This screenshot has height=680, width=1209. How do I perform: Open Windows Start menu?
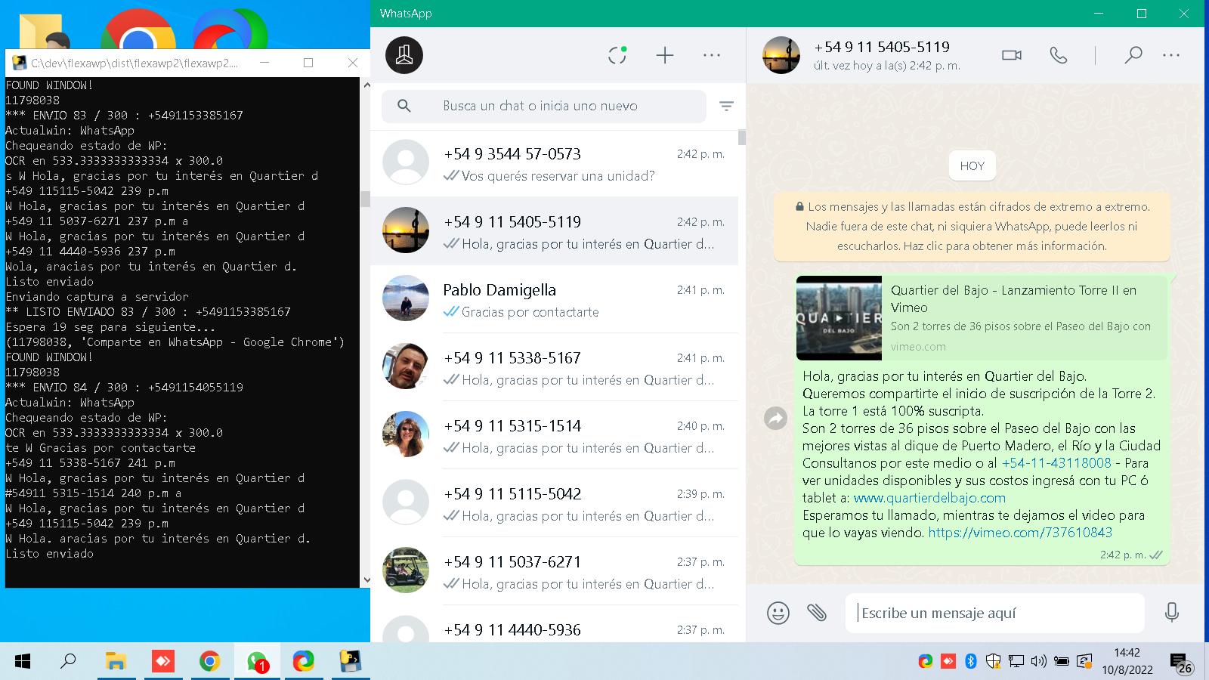click(x=23, y=662)
